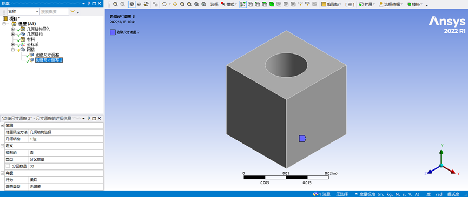
Task: Expand the 几何结构导入 tree node
Action: coord(13,29)
